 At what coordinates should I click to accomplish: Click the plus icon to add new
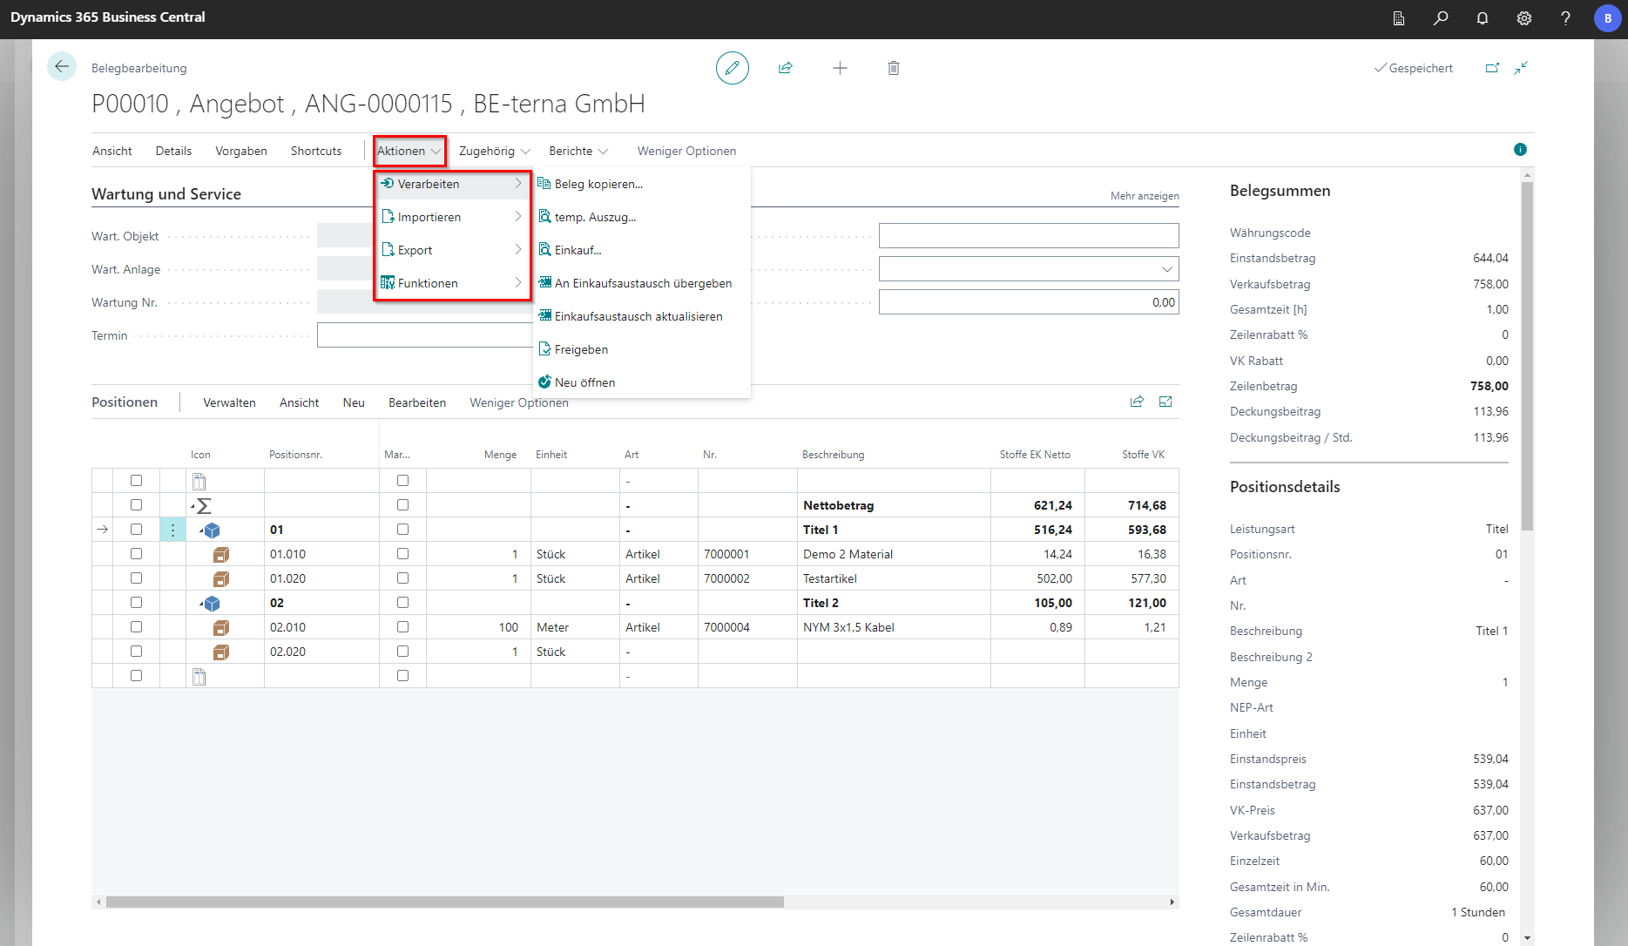click(x=840, y=68)
